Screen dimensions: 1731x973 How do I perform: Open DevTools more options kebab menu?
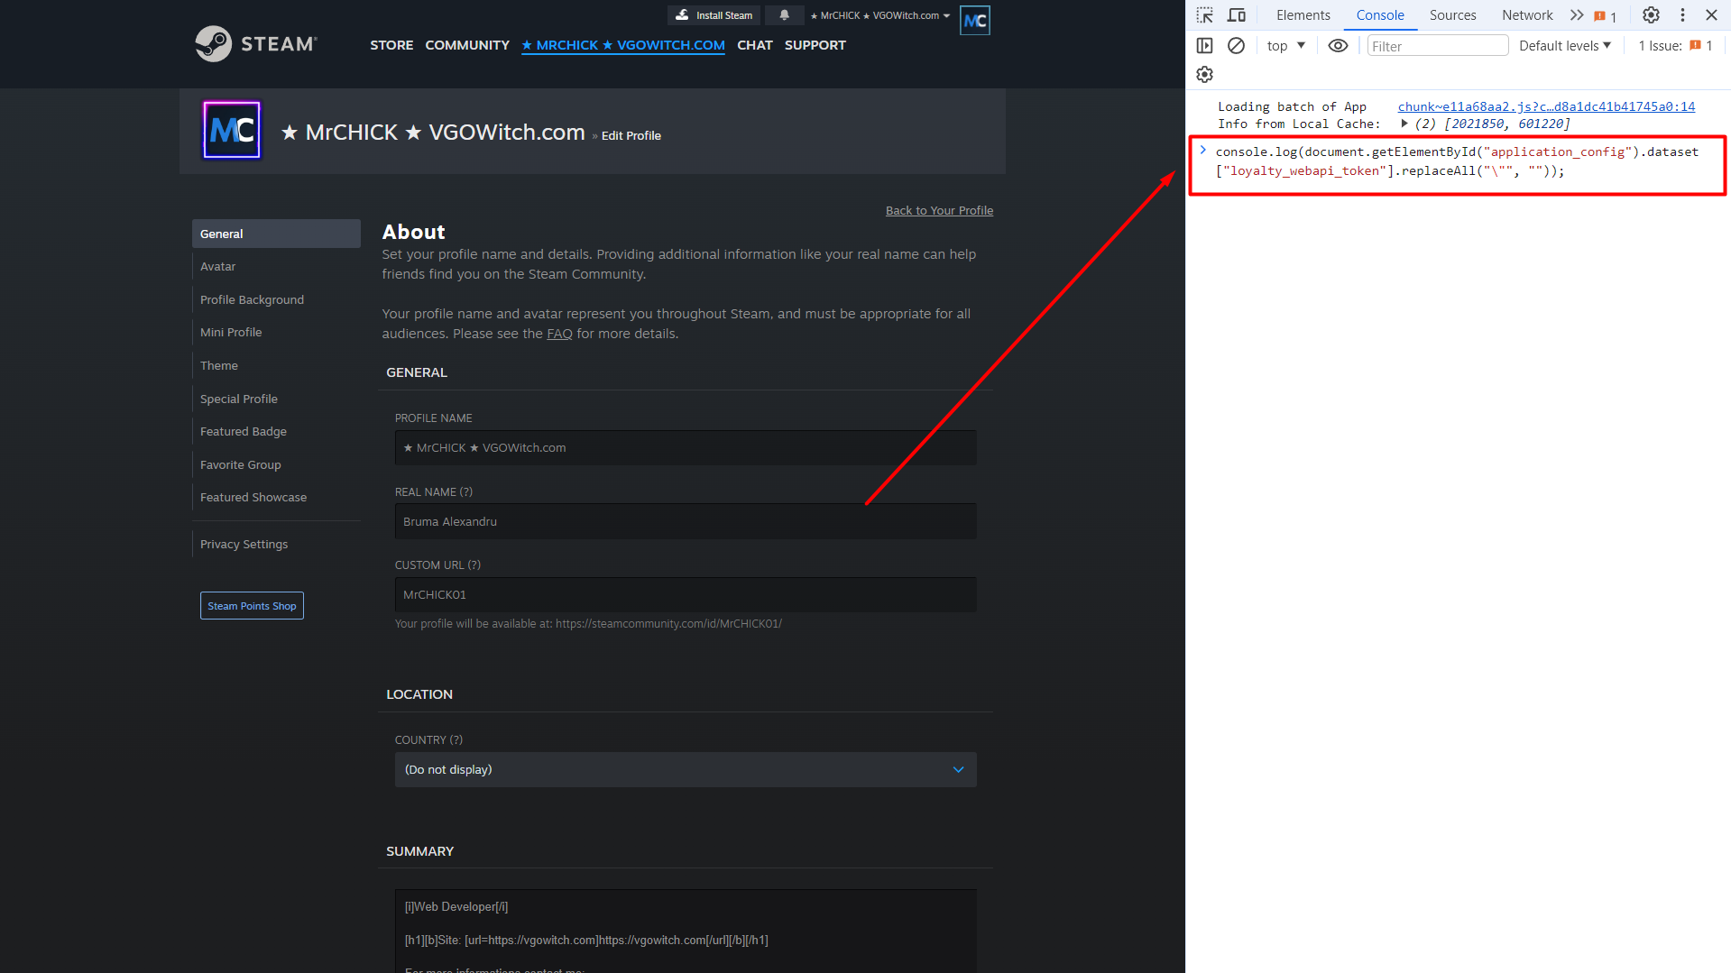click(x=1682, y=15)
